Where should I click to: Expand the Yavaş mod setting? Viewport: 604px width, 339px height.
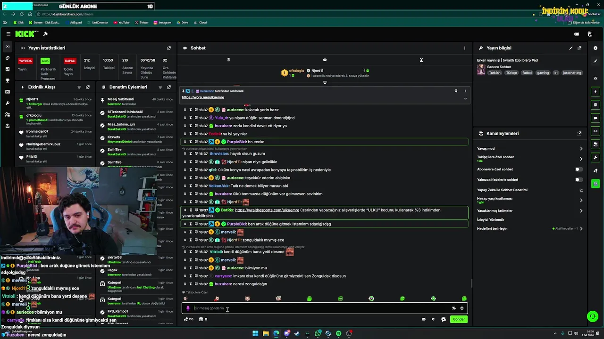530,148
